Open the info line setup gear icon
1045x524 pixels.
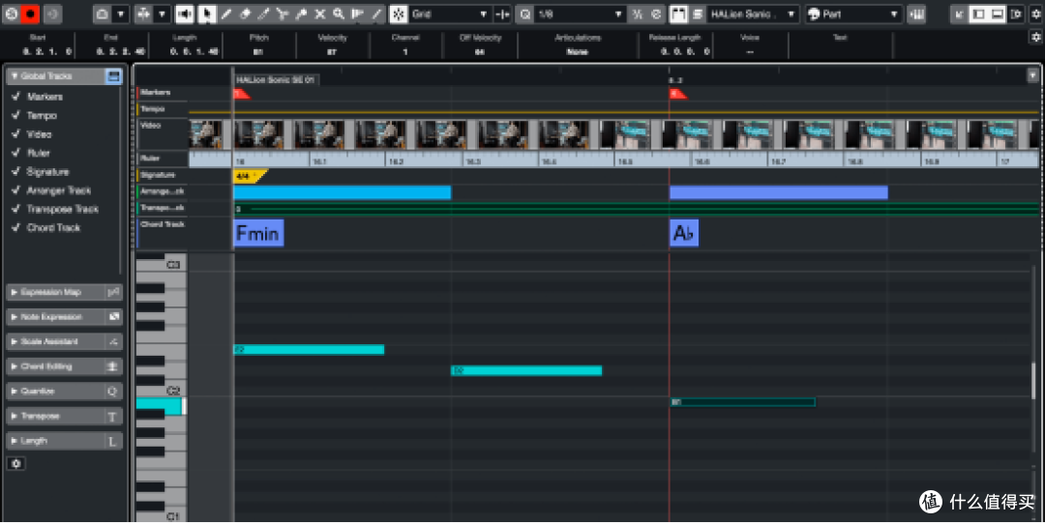1035,38
